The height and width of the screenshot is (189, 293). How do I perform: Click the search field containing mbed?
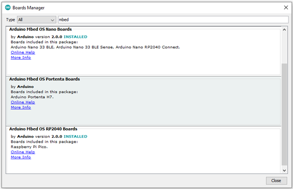tap(173, 19)
